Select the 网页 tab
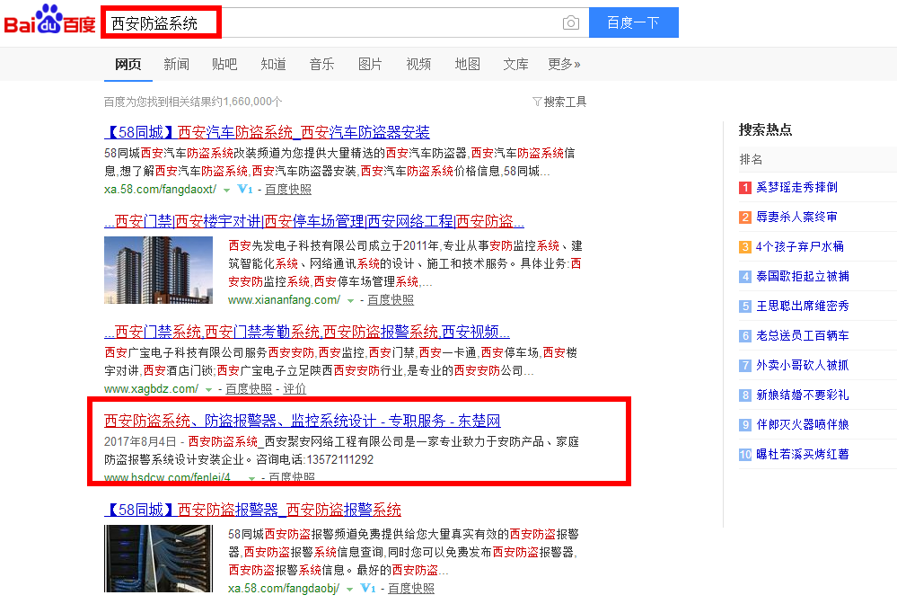The height and width of the screenshot is (604, 897). [x=128, y=64]
